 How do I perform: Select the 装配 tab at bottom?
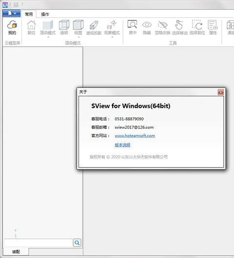pos(16,252)
